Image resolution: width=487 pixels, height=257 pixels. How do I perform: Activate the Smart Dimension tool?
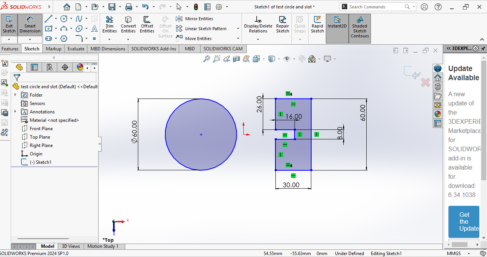tap(30, 25)
